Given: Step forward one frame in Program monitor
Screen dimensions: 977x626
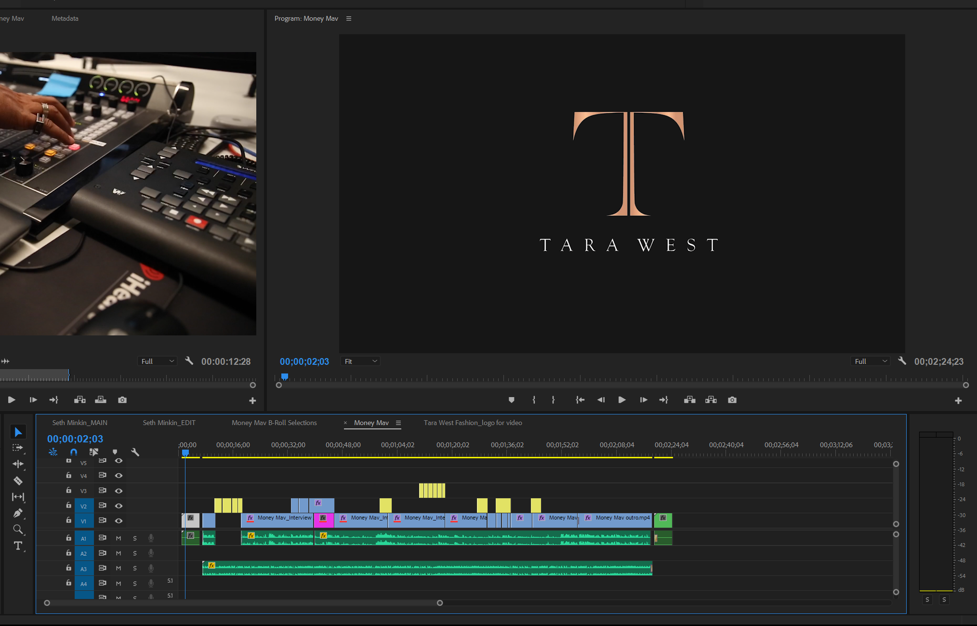Looking at the screenshot, I should (643, 400).
